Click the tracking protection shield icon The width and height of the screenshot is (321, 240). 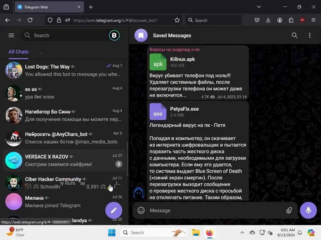(50, 20)
